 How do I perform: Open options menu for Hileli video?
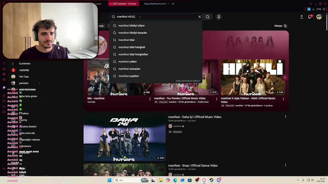283,99
